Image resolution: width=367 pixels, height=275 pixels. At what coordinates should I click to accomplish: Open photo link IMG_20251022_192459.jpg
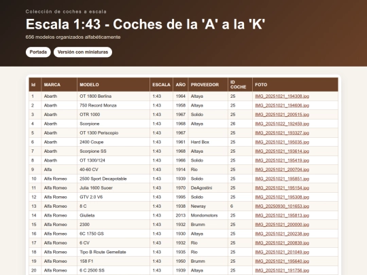pos(282,124)
